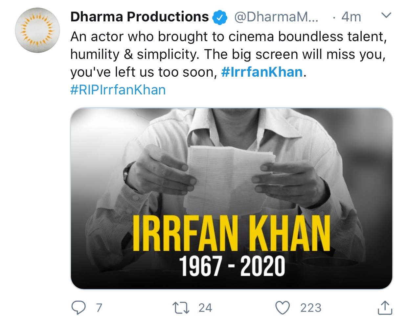Open the Irrfan Khan tribute image
The image size is (408, 324).
(232, 198)
